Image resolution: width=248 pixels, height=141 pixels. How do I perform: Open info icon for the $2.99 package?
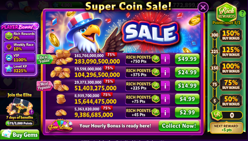tap(165, 112)
